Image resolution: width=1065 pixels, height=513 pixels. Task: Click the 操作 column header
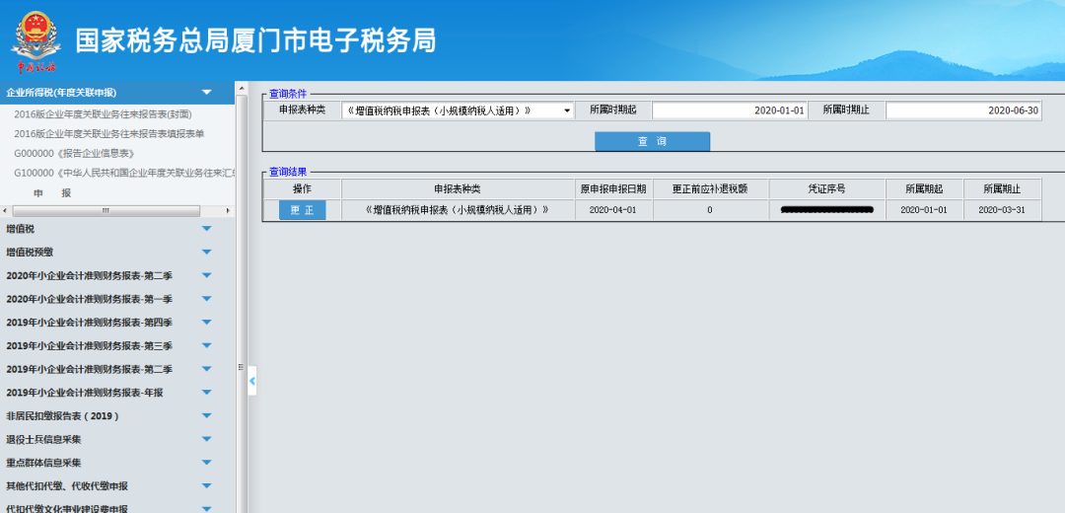tap(303, 188)
